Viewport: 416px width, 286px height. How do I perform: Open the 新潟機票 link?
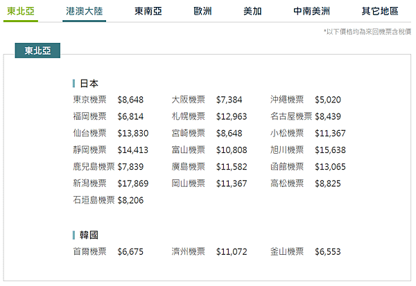coord(89,184)
